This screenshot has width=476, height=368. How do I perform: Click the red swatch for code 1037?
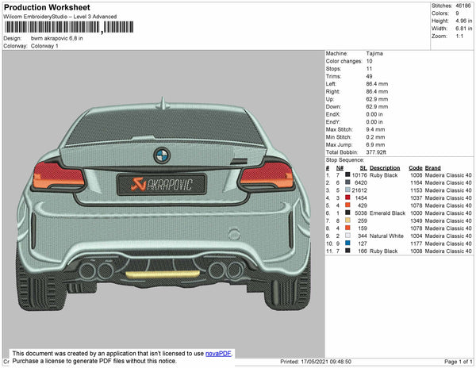pyautogui.click(x=347, y=197)
